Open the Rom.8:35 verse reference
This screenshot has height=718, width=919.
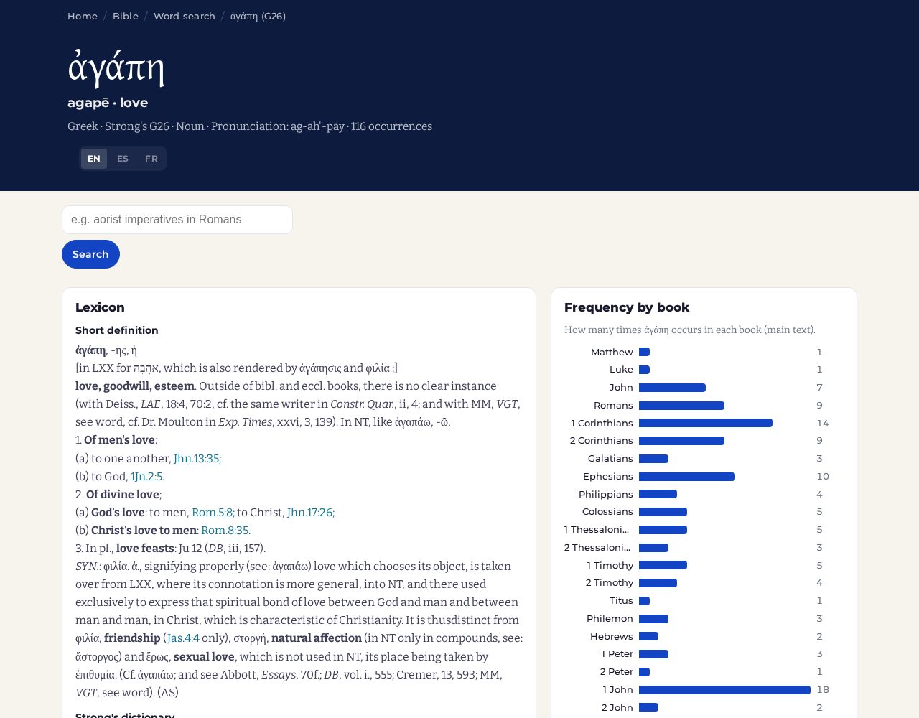click(x=225, y=530)
